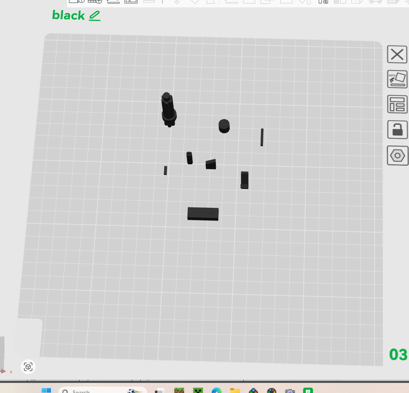
Task: Select the tiny bar beside the peg
Action: coord(165,170)
